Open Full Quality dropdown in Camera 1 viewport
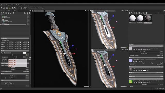Viewport: 165px width, 93px height. [x=50, y=11]
